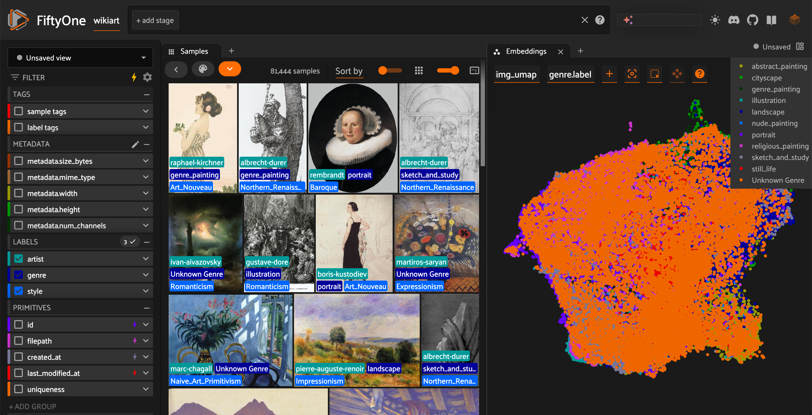This screenshot has width=812, height=415.
Task: Open the split-panel layout icon
Action: [800, 47]
